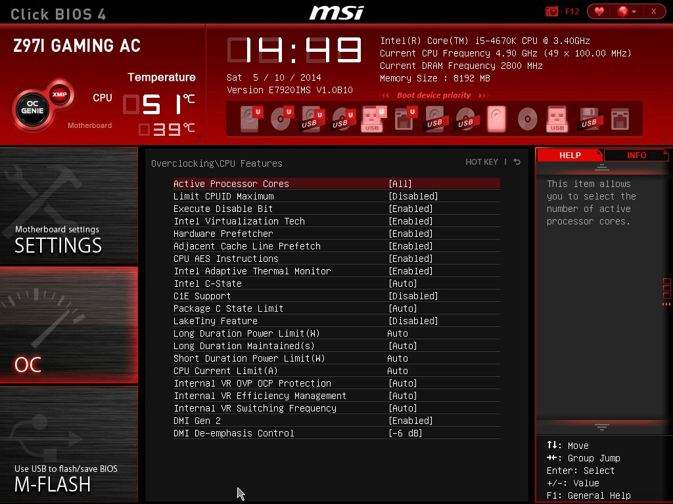Click the red arrows side panel expander
Screen dimensions: 673x504
666,304
